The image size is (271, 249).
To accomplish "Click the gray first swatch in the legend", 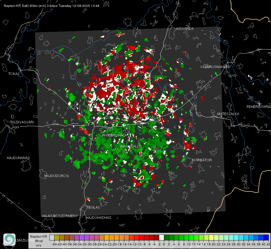I will click(52, 237).
